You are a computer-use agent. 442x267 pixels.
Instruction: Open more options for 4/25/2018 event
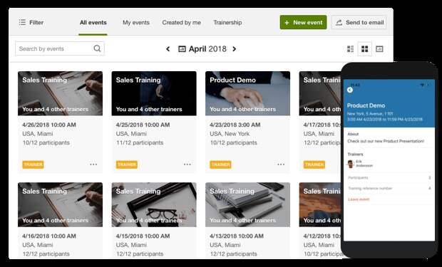(187, 164)
